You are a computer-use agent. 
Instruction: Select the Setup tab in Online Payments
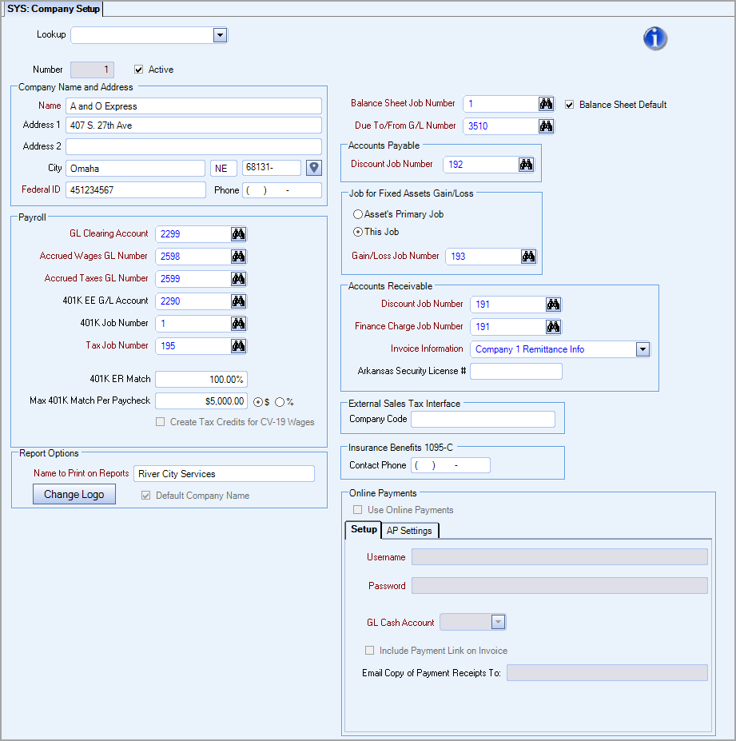coord(363,529)
